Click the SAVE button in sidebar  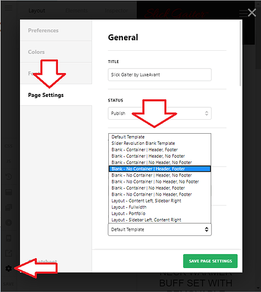pyautogui.click(x=9, y=284)
